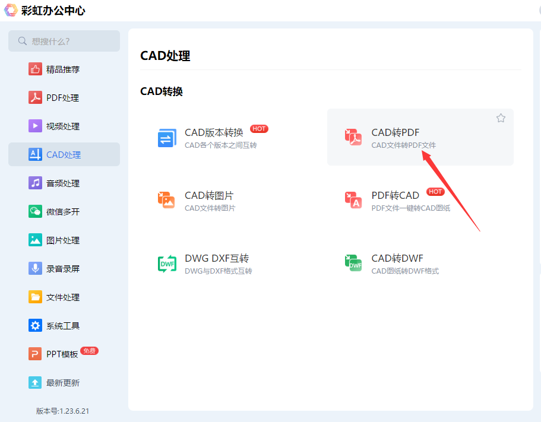Open 录音录屏 sidebar item
Screen dimensions: 541x422
pos(64,268)
